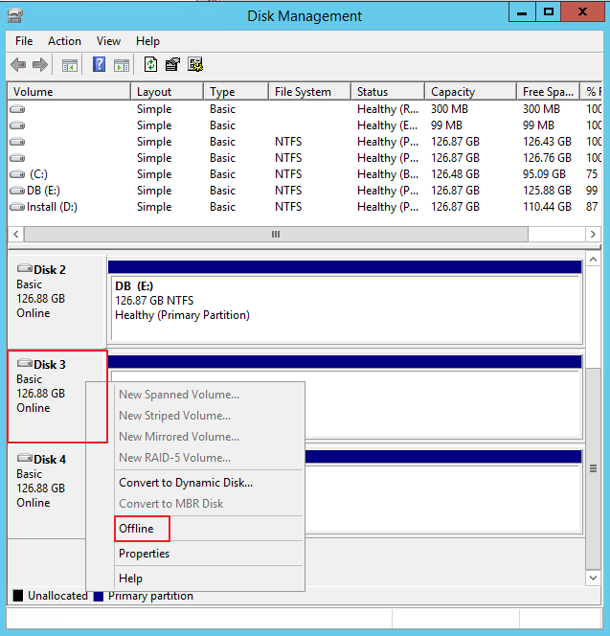The image size is (610, 636).
Task: Open the Properties toolbar icon
Action: click(x=172, y=64)
